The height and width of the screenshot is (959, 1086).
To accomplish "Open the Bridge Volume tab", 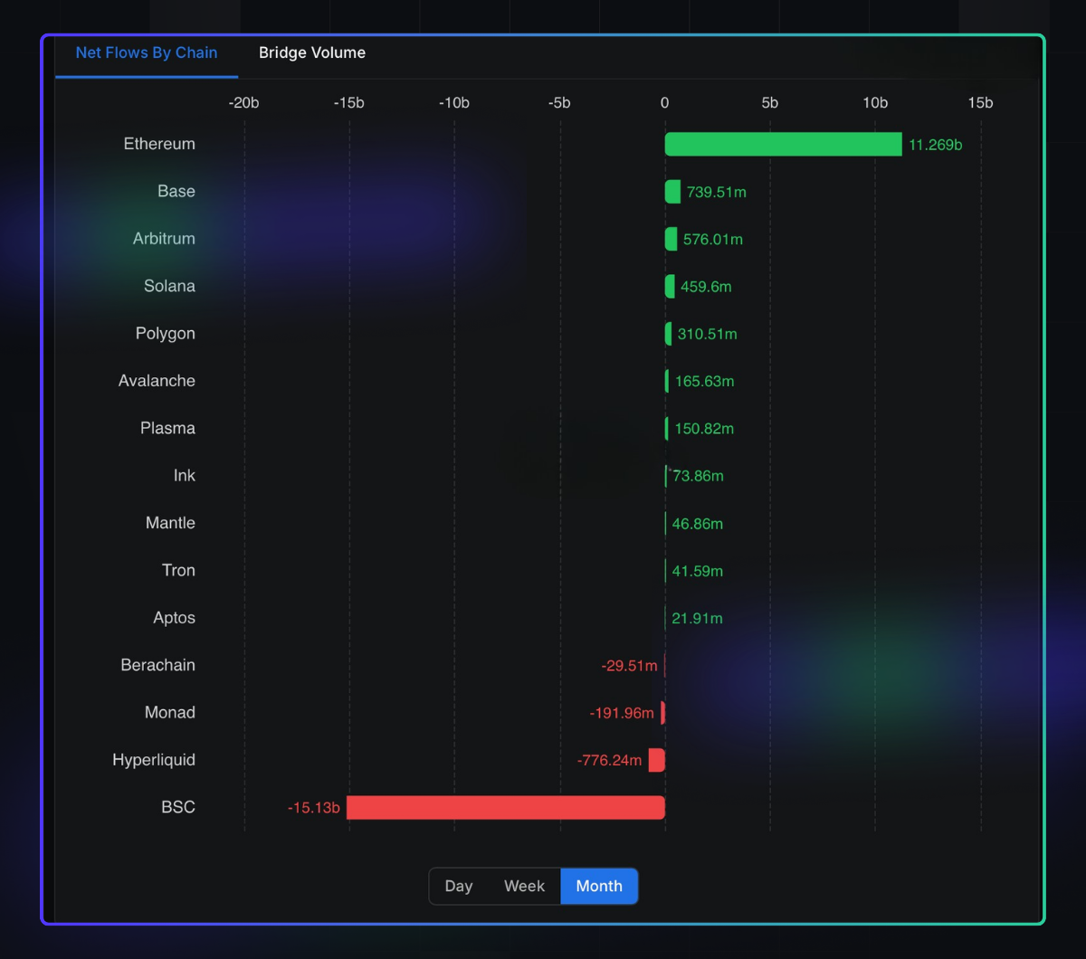I will [312, 52].
